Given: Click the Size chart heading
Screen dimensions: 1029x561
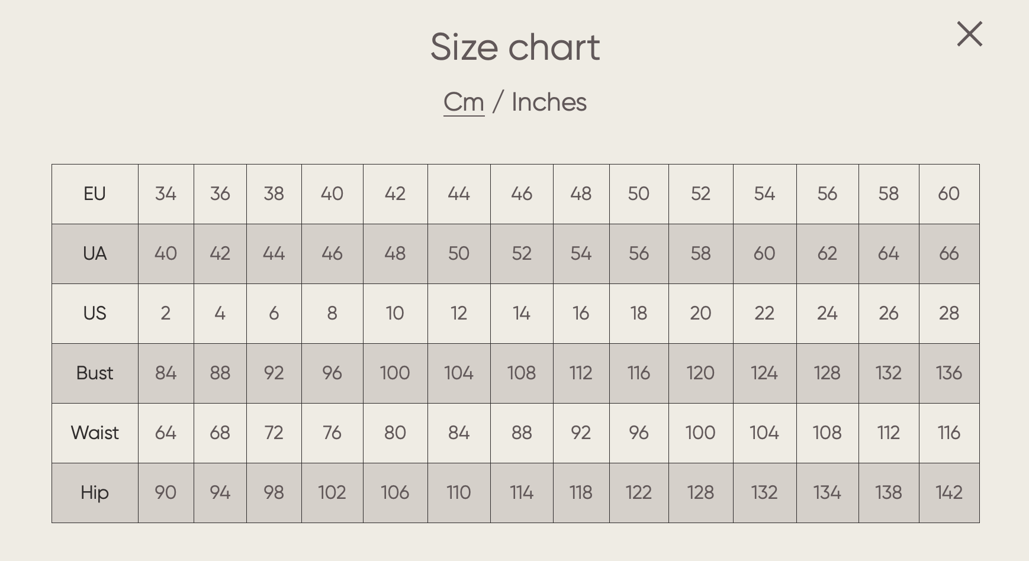Looking at the screenshot, I should (x=515, y=47).
